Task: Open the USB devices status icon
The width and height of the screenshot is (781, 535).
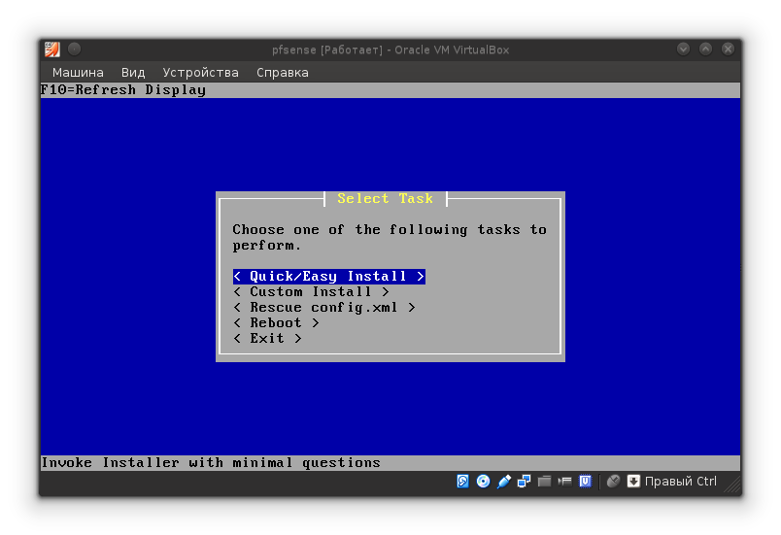Action: [x=503, y=482]
